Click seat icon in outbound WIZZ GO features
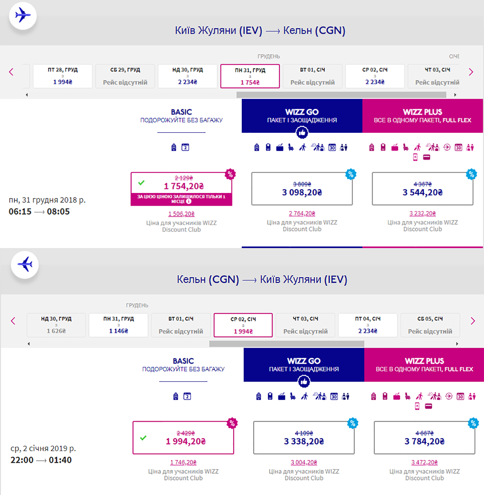The width and height of the screenshot is (484, 495). [291, 147]
